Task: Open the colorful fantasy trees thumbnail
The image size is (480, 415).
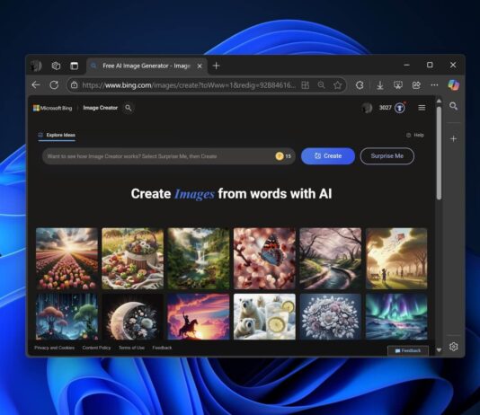Action: 67,316
